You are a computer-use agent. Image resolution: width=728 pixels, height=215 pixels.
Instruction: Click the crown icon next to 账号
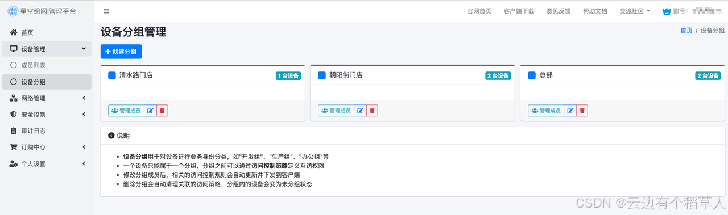tap(667, 11)
